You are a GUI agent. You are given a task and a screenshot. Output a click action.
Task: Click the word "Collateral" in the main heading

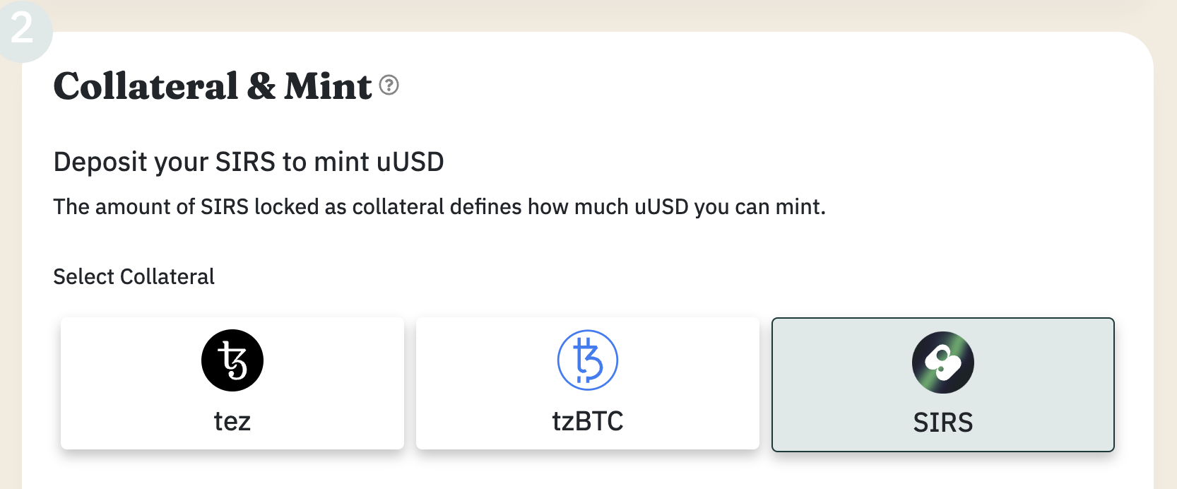click(146, 86)
